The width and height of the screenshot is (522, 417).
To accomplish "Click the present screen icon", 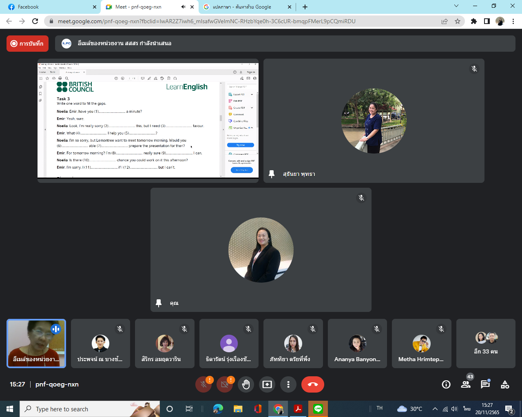I will [267, 384].
